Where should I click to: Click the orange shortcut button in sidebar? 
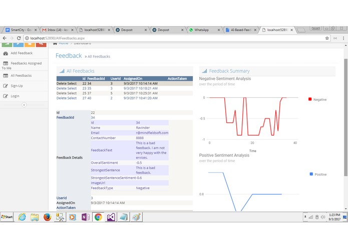tap(30, 45)
